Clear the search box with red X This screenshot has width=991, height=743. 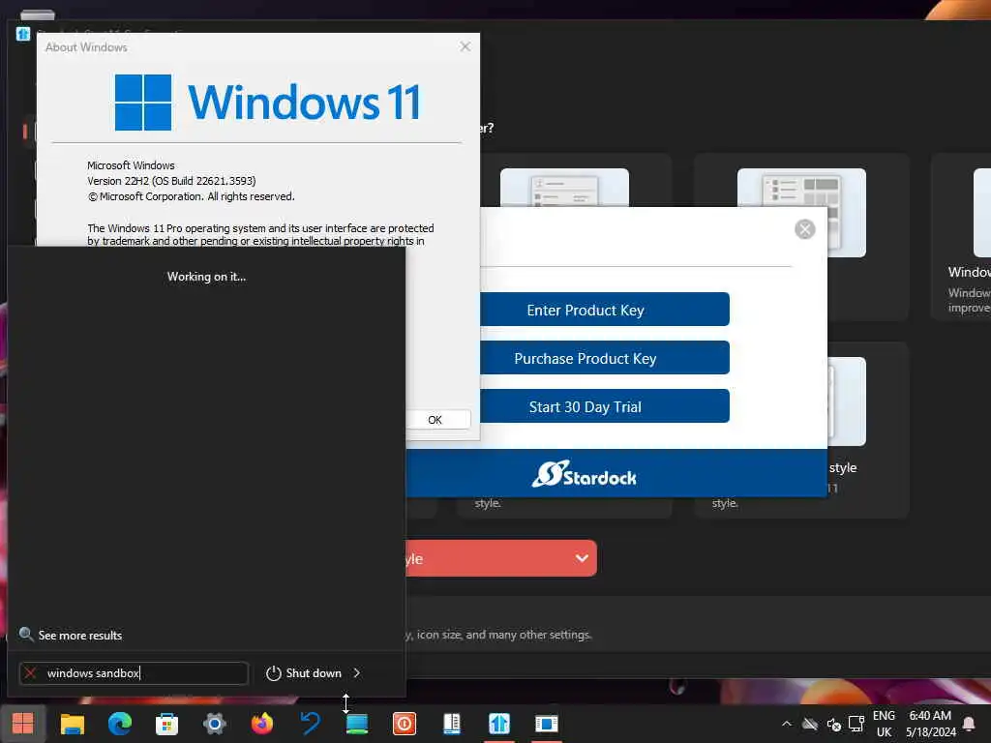click(30, 673)
